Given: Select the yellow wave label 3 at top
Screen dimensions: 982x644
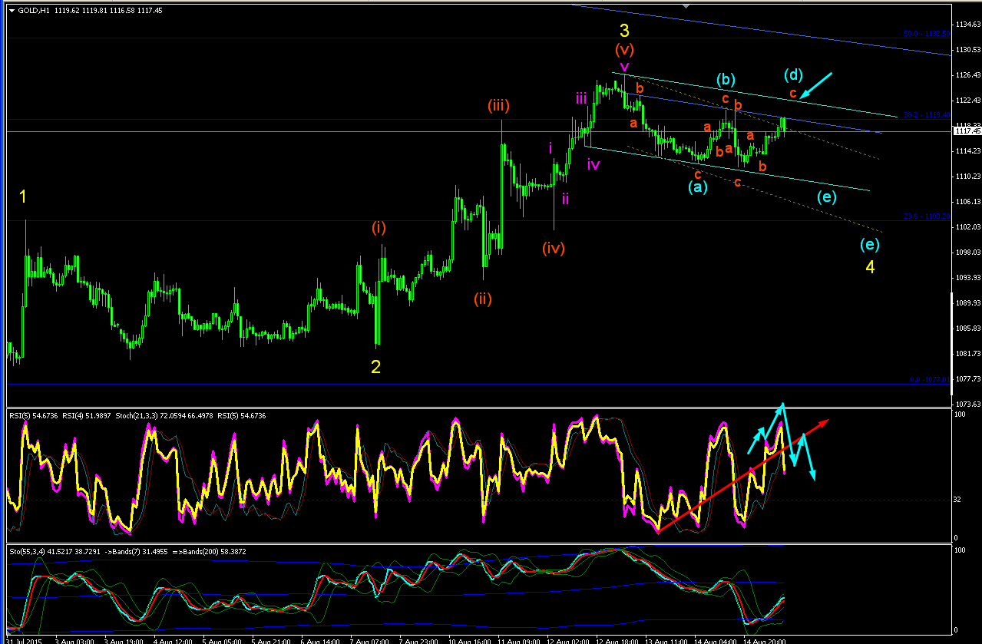Looking at the screenshot, I should click(625, 31).
